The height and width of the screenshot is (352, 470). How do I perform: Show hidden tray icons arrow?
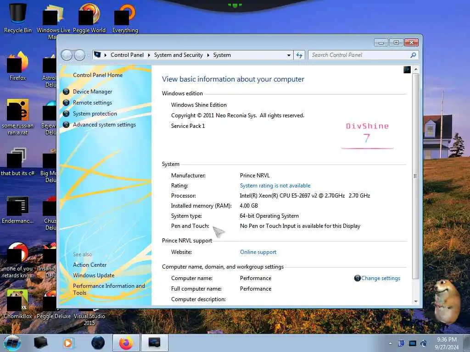tap(390, 343)
